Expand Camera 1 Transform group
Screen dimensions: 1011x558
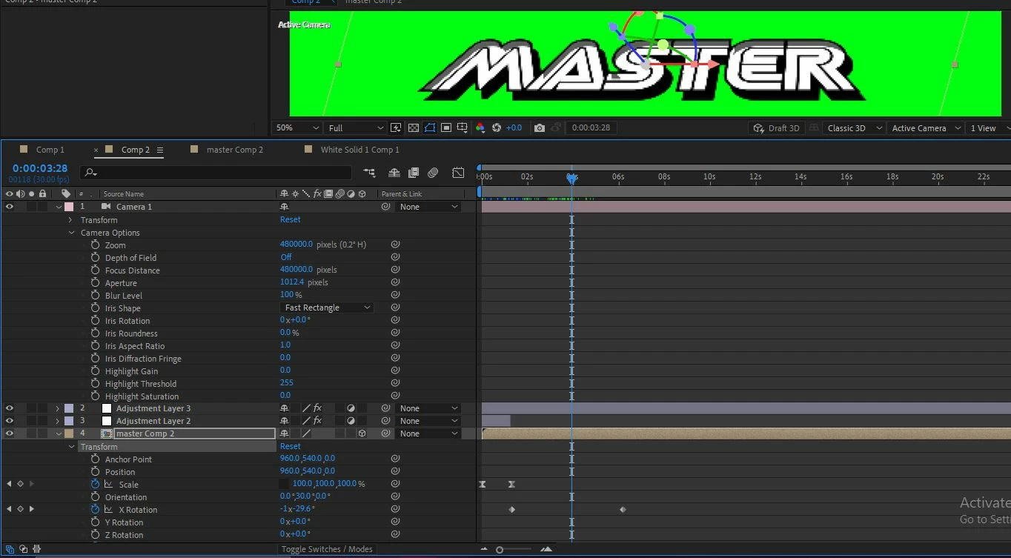[x=70, y=220]
